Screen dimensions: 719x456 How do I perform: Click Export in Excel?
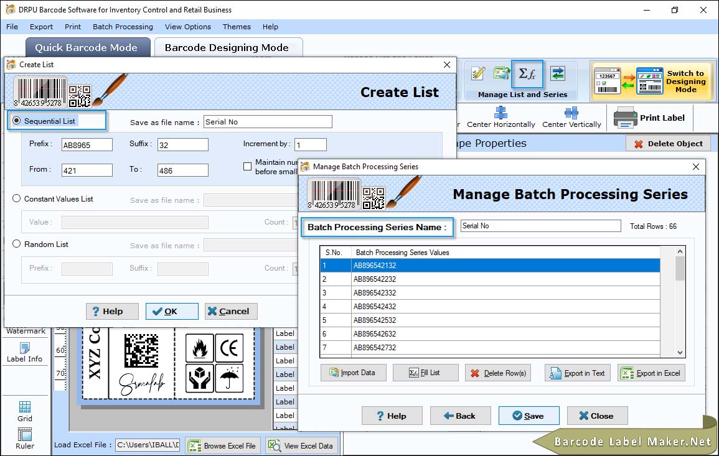pyautogui.click(x=651, y=373)
